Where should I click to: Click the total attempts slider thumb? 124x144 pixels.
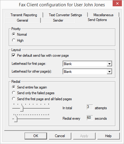[x=22, y=108]
